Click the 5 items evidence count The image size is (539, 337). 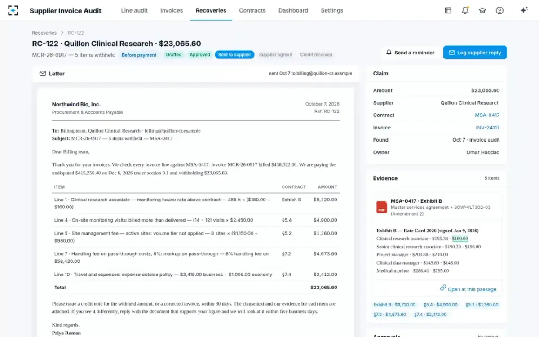pos(492,178)
